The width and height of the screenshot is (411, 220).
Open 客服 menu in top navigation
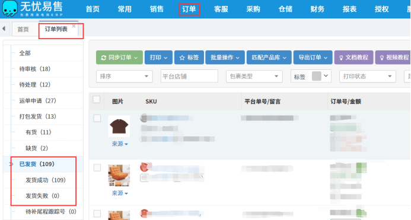tap(221, 9)
